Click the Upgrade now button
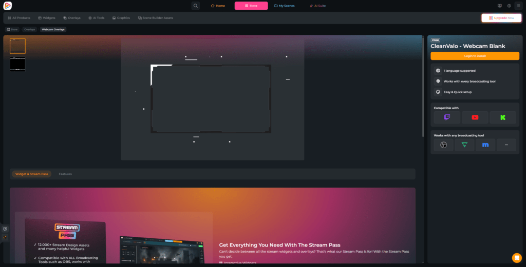This screenshot has width=526, height=267. (x=501, y=18)
